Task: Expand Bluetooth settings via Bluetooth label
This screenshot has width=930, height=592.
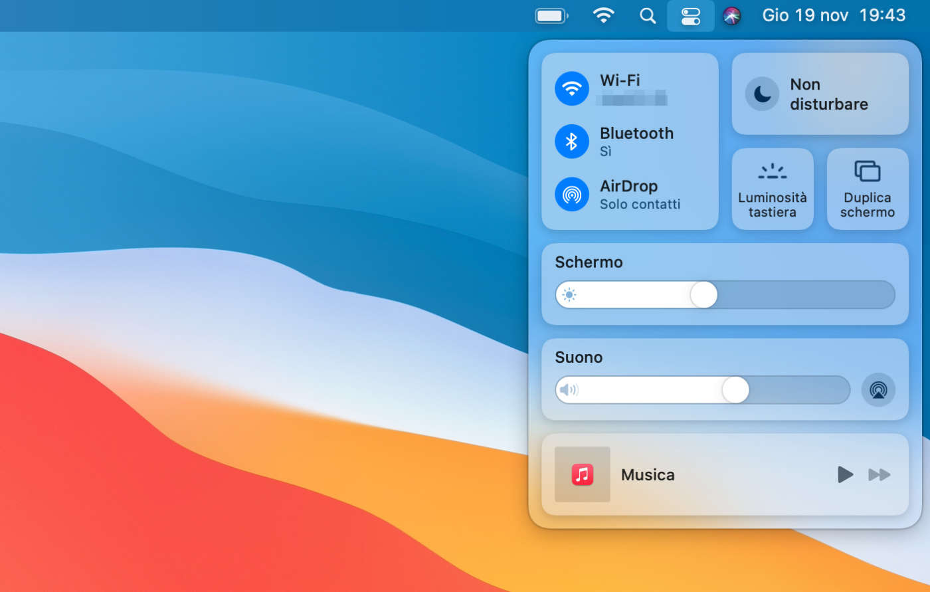Action: point(636,134)
